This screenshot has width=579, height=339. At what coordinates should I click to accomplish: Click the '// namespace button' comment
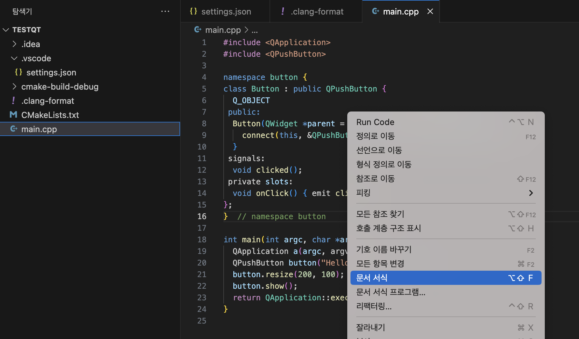click(281, 216)
